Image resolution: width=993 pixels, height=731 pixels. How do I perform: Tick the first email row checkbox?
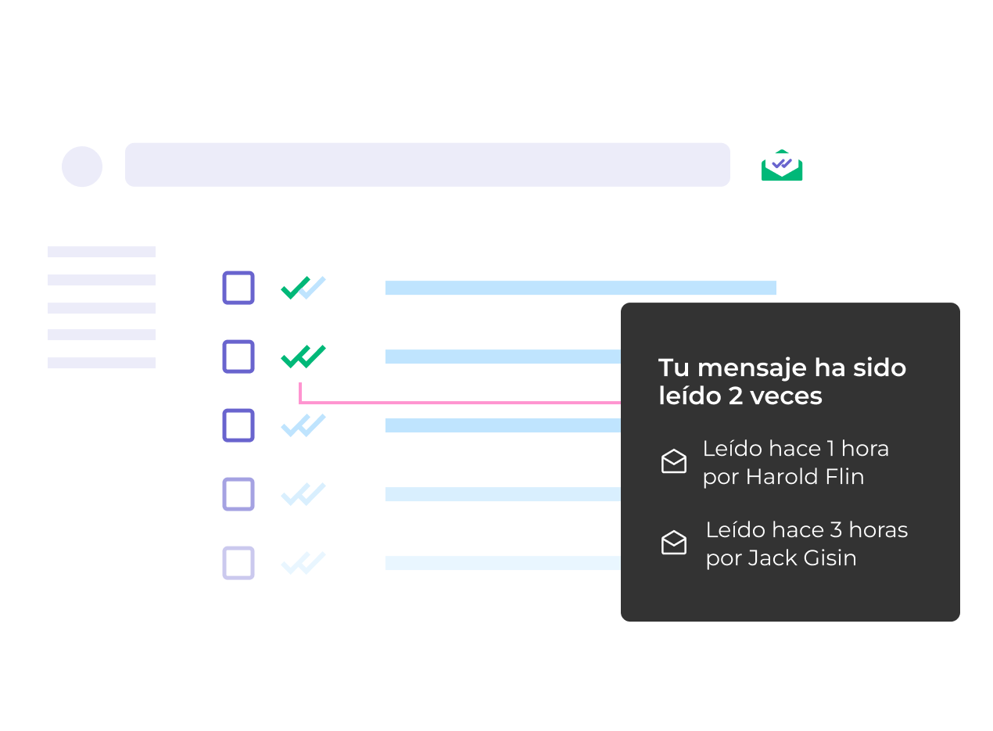[x=238, y=288]
